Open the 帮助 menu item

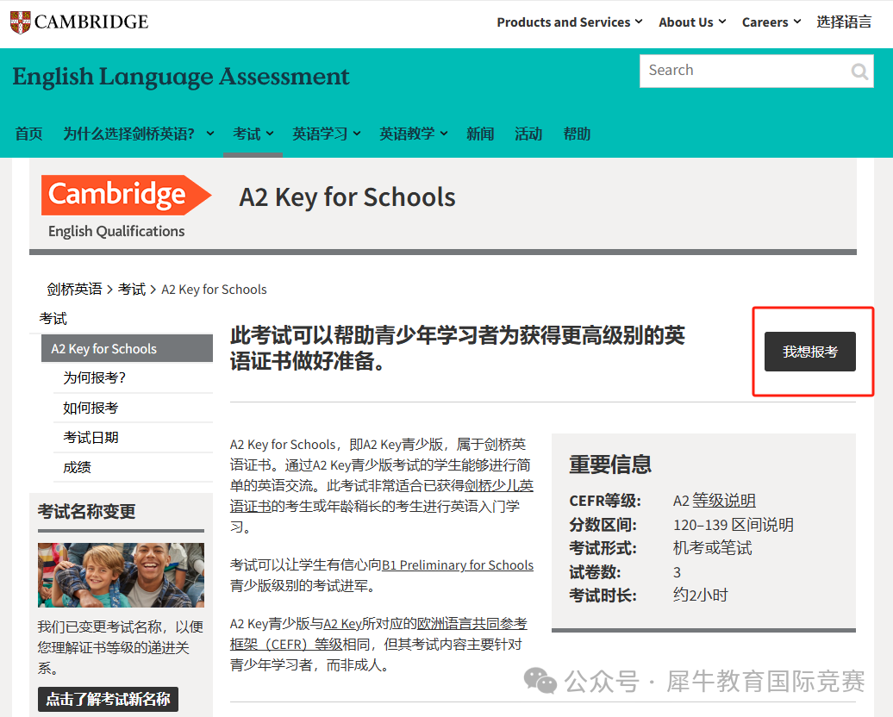tap(577, 134)
